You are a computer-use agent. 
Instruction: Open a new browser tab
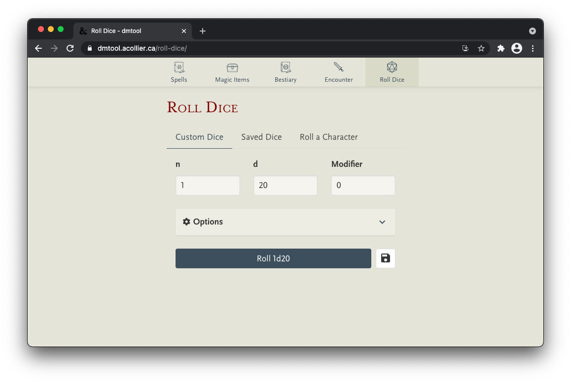(x=203, y=32)
